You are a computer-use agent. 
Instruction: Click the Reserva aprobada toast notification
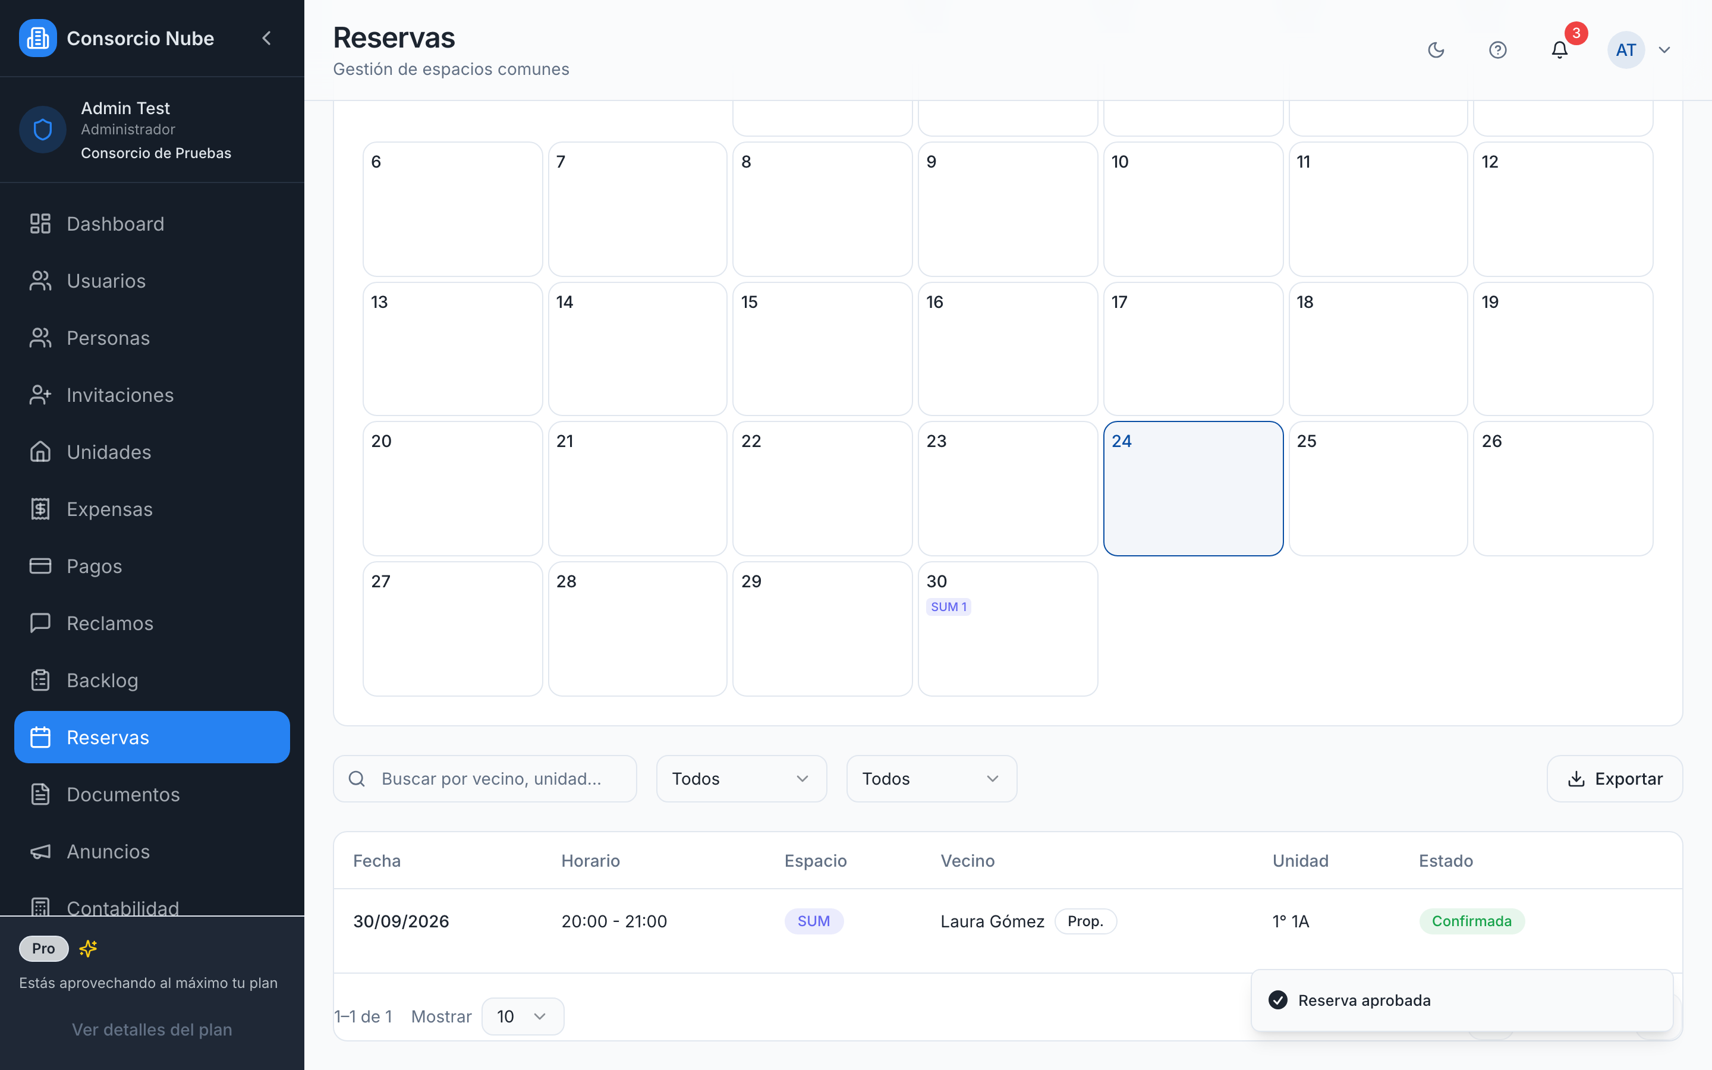1462,1000
